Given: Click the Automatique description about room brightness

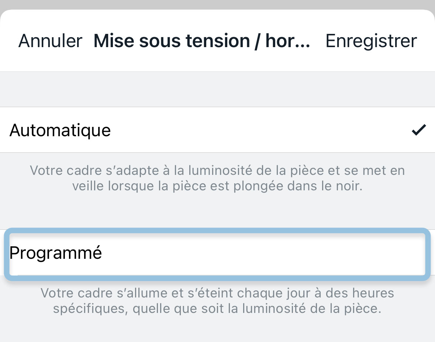Looking at the screenshot, I should (x=217, y=178).
